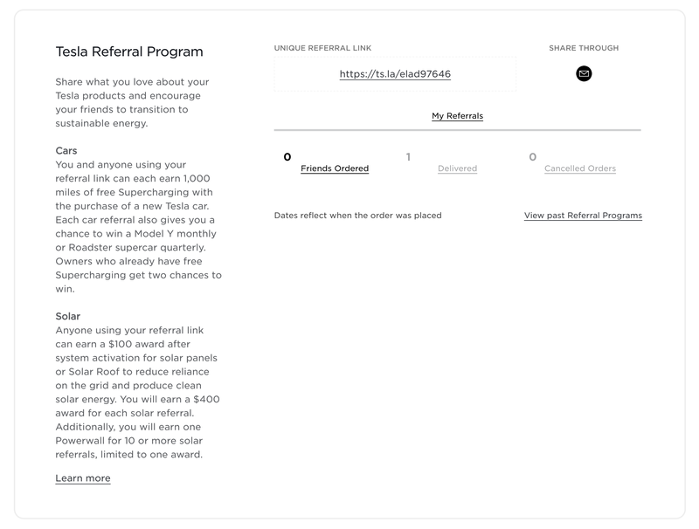
Task: View the Cancelled Orders tab
Action: tap(580, 168)
